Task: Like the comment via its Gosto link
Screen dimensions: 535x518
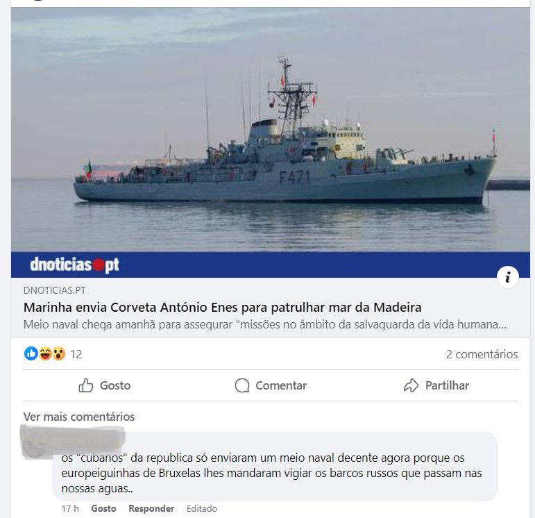Action: (x=103, y=508)
